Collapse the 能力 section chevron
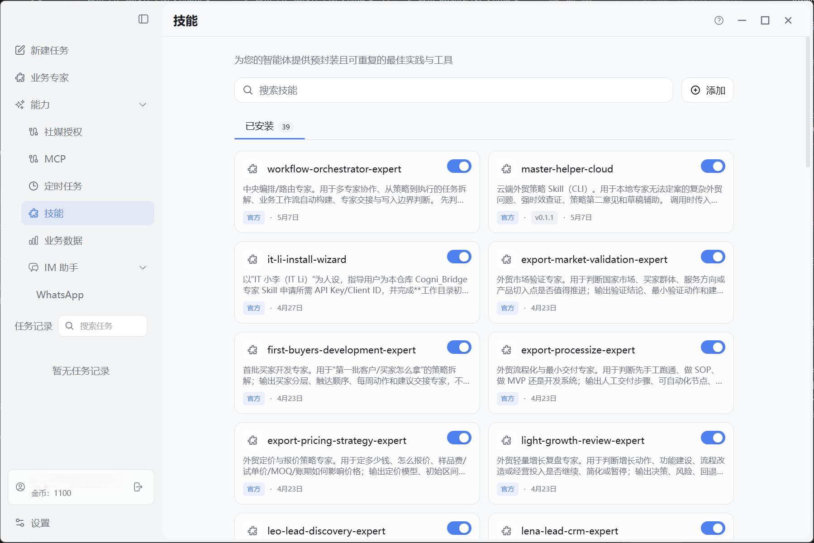 143,105
